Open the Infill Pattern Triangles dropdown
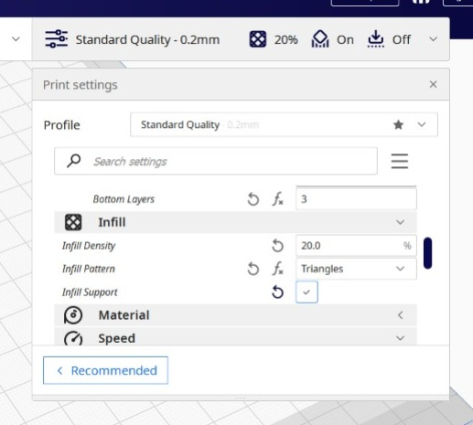This screenshot has width=473, height=425. click(x=356, y=269)
